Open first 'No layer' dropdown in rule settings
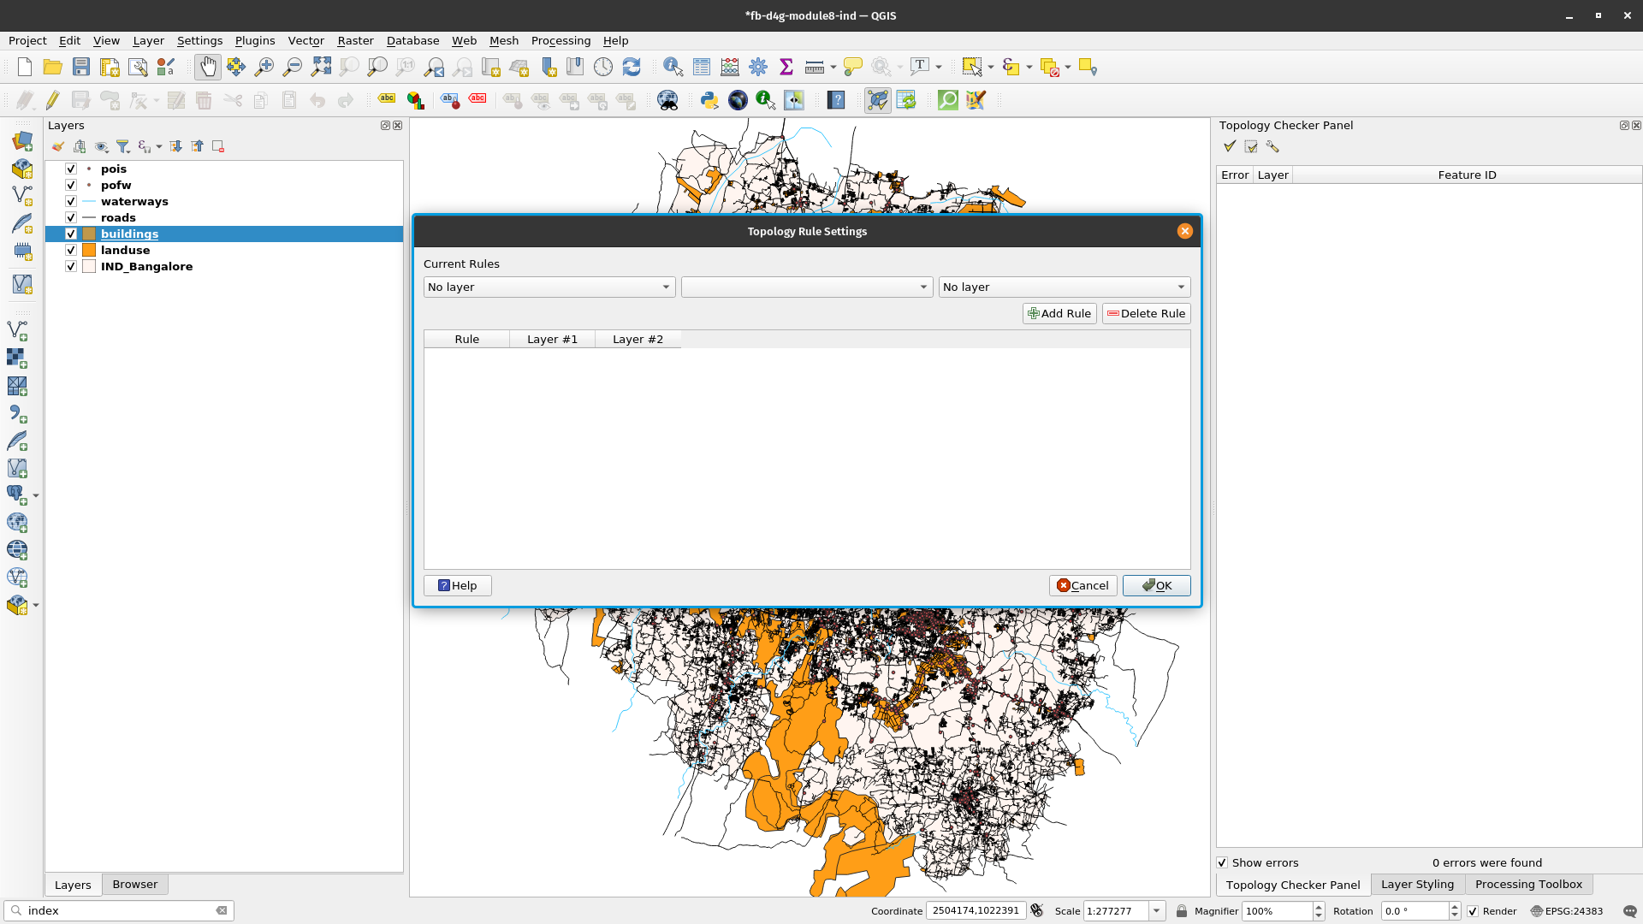The height and width of the screenshot is (924, 1643). [549, 287]
